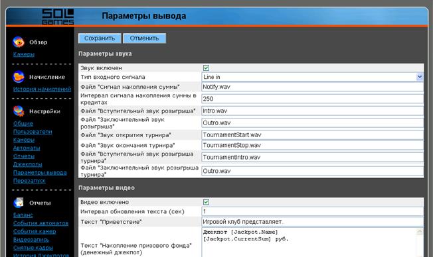Click the 'Параметры вывода' page title
The width and height of the screenshot is (433, 257).
(x=144, y=16)
